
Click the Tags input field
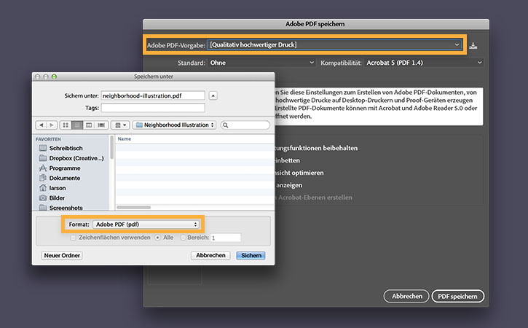(x=153, y=108)
